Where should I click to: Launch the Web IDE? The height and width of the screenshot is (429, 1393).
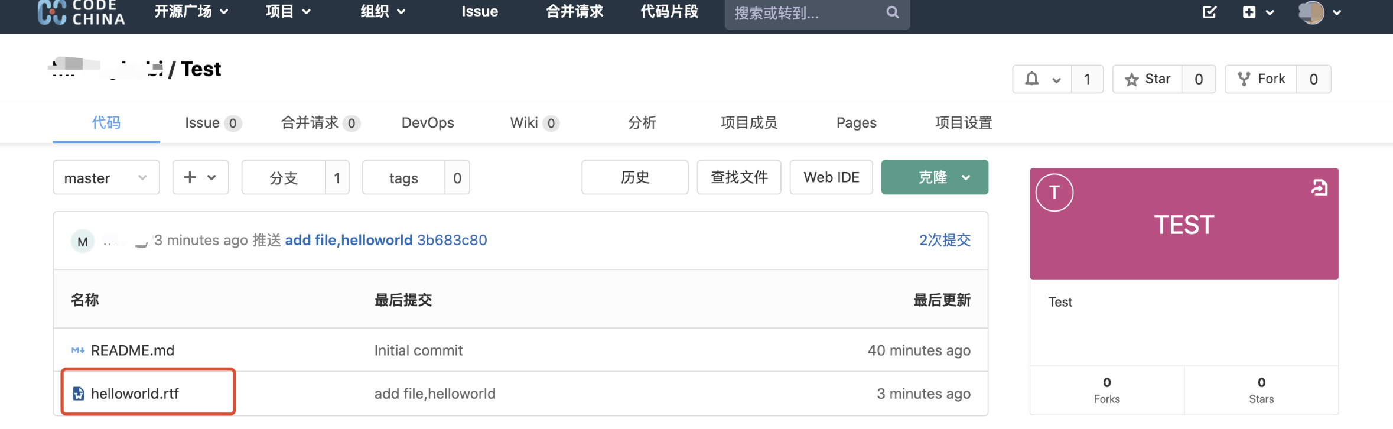(831, 177)
